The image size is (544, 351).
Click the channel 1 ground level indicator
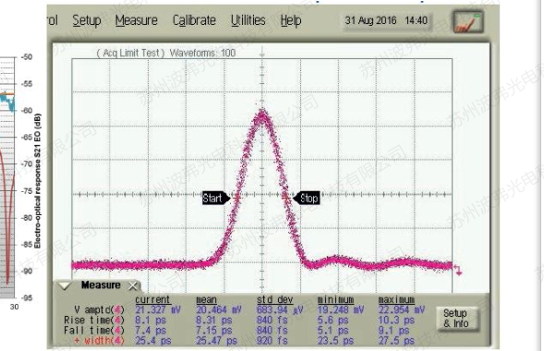pyautogui.click(x=458, y=271)
